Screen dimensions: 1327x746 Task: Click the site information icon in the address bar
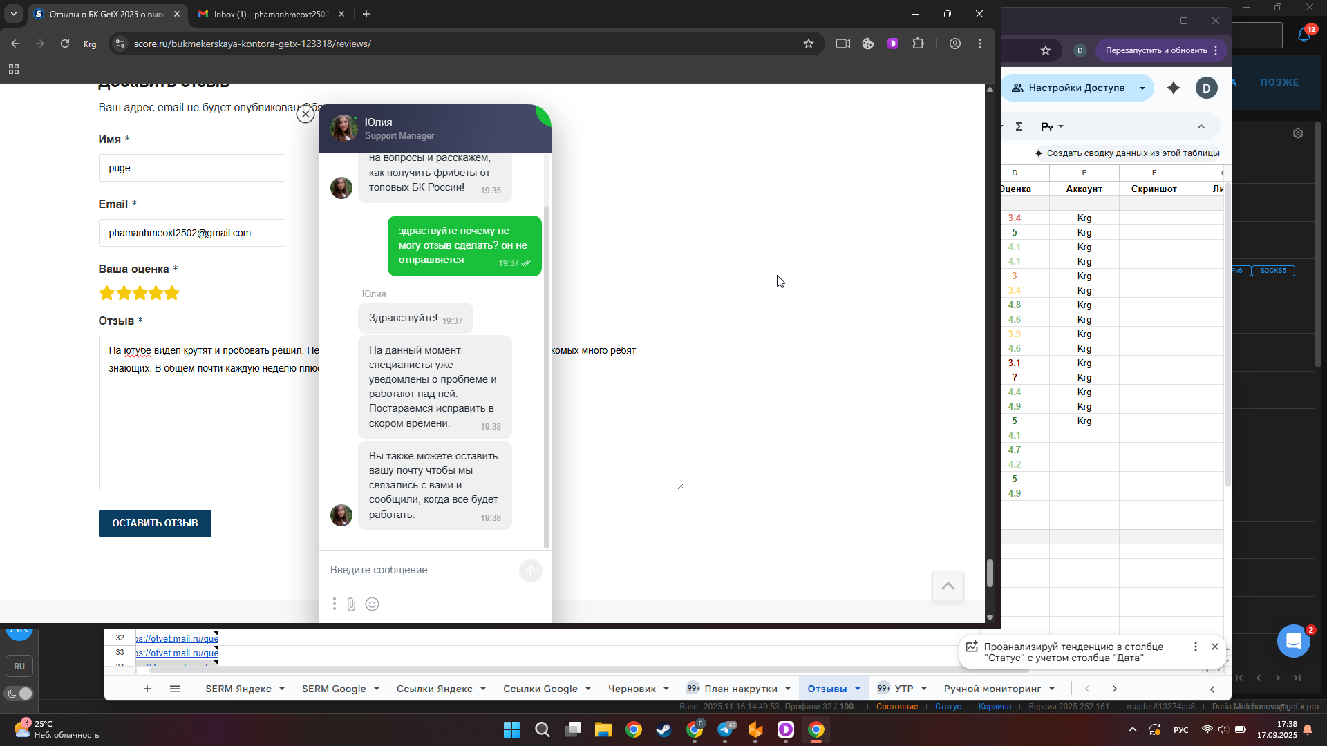pyautogui.click(x=120, y=44)
